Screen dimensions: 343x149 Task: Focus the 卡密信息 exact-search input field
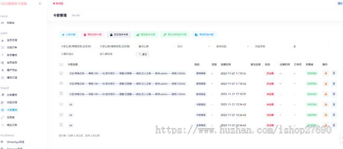[77, 46]
